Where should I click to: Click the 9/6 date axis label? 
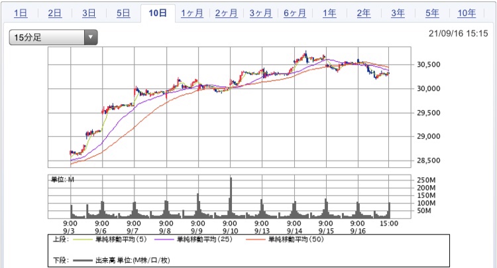(x=101, y=231)
